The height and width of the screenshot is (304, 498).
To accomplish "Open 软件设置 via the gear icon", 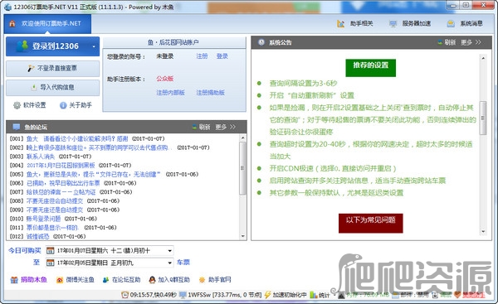I will (x=17, y=105).
